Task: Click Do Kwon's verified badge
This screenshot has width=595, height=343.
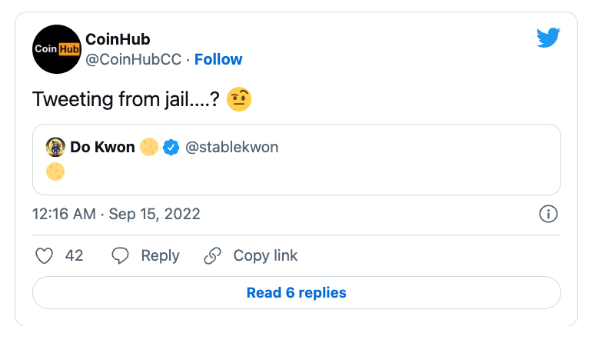Action: (x=171, y=147)
